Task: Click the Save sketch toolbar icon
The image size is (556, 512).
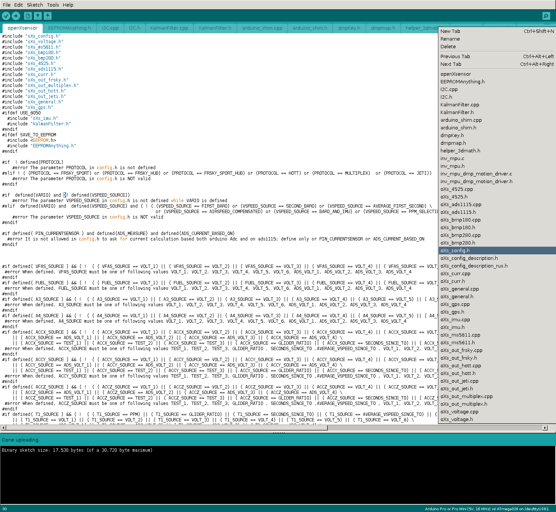Action: point(47,16)
